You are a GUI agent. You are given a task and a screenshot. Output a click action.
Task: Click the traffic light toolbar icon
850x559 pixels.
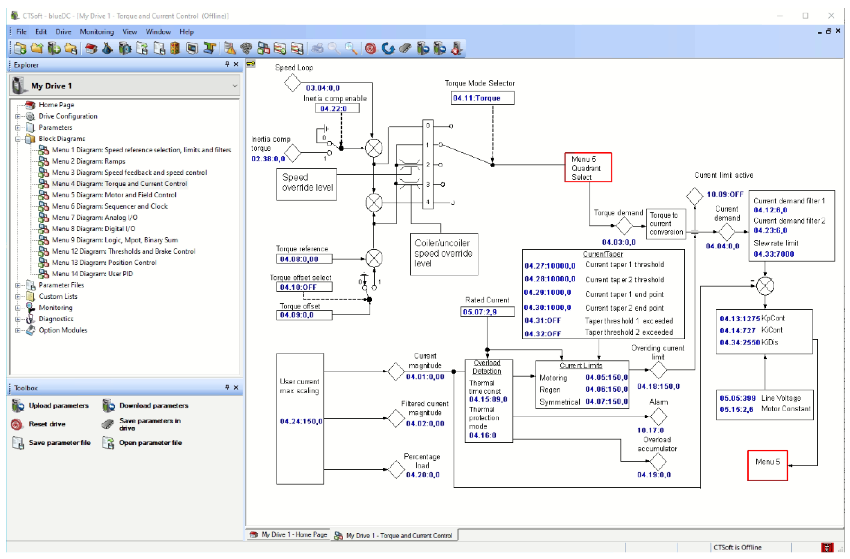(175, 48)
